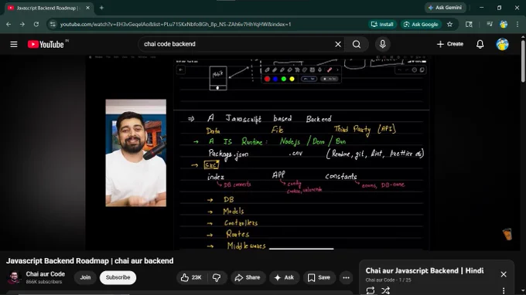Open the browser side panel icon
The image size is (526, 295).
pyautogui.click(x=469, y=25)
